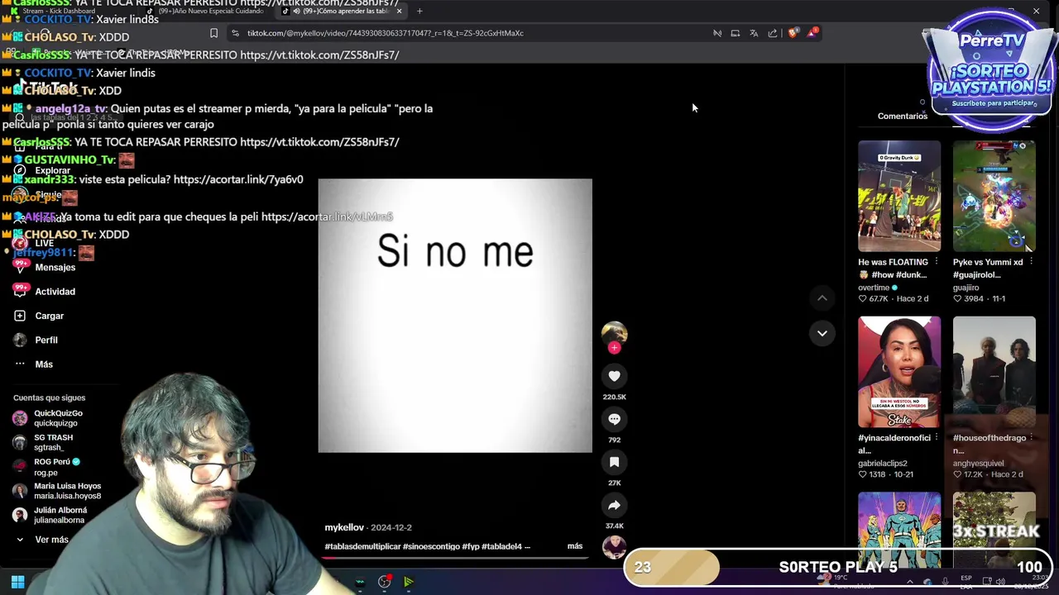Open the comments speech bubble icon

click(x=614, y=419)
